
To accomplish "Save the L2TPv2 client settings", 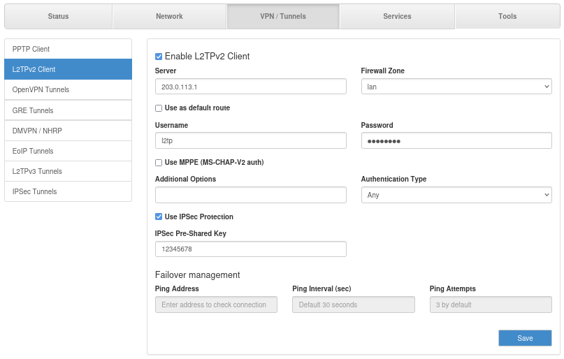I will (x=525, y=338).
